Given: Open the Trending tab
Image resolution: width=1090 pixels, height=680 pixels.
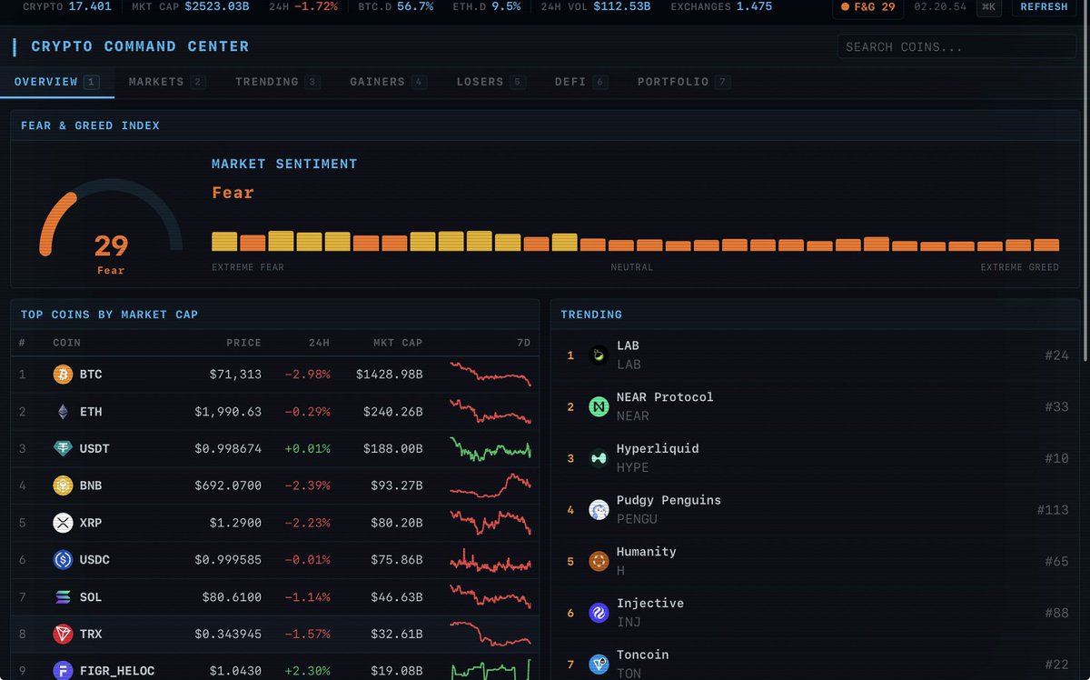Looking at the screenshot, I should tap(277, 82).
